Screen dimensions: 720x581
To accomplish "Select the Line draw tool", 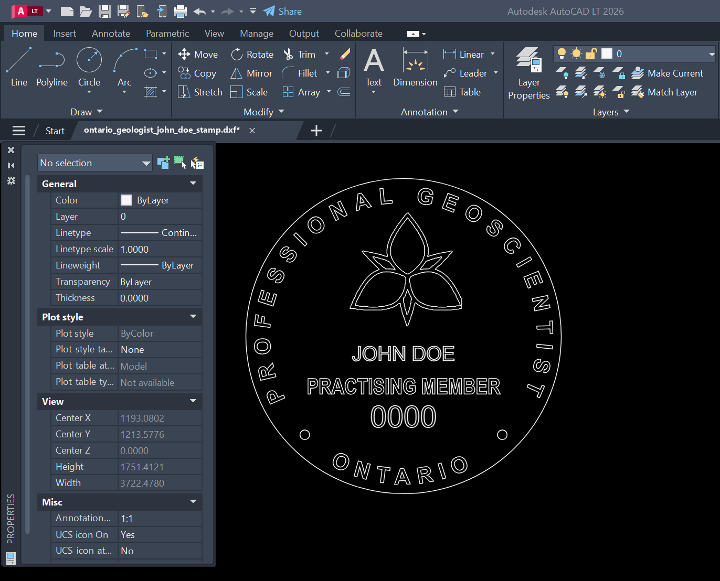I will pos(19,67).
